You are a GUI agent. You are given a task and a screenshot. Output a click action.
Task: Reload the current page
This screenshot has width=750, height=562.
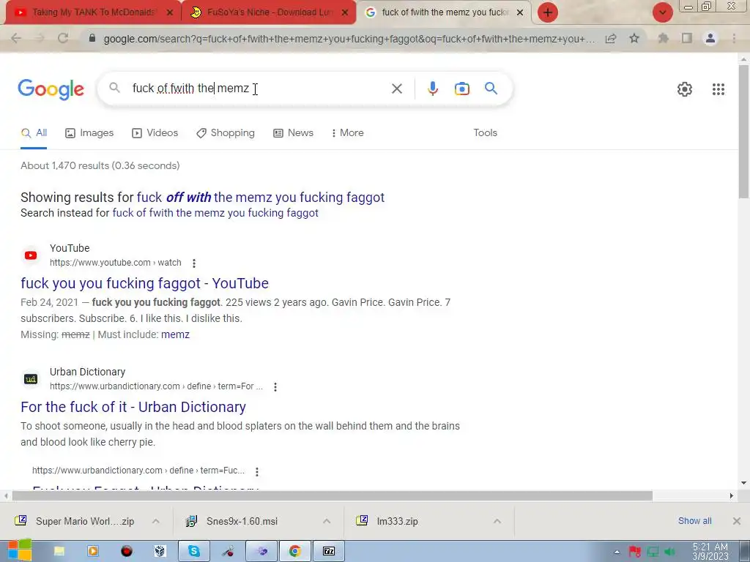pos(63,38)
